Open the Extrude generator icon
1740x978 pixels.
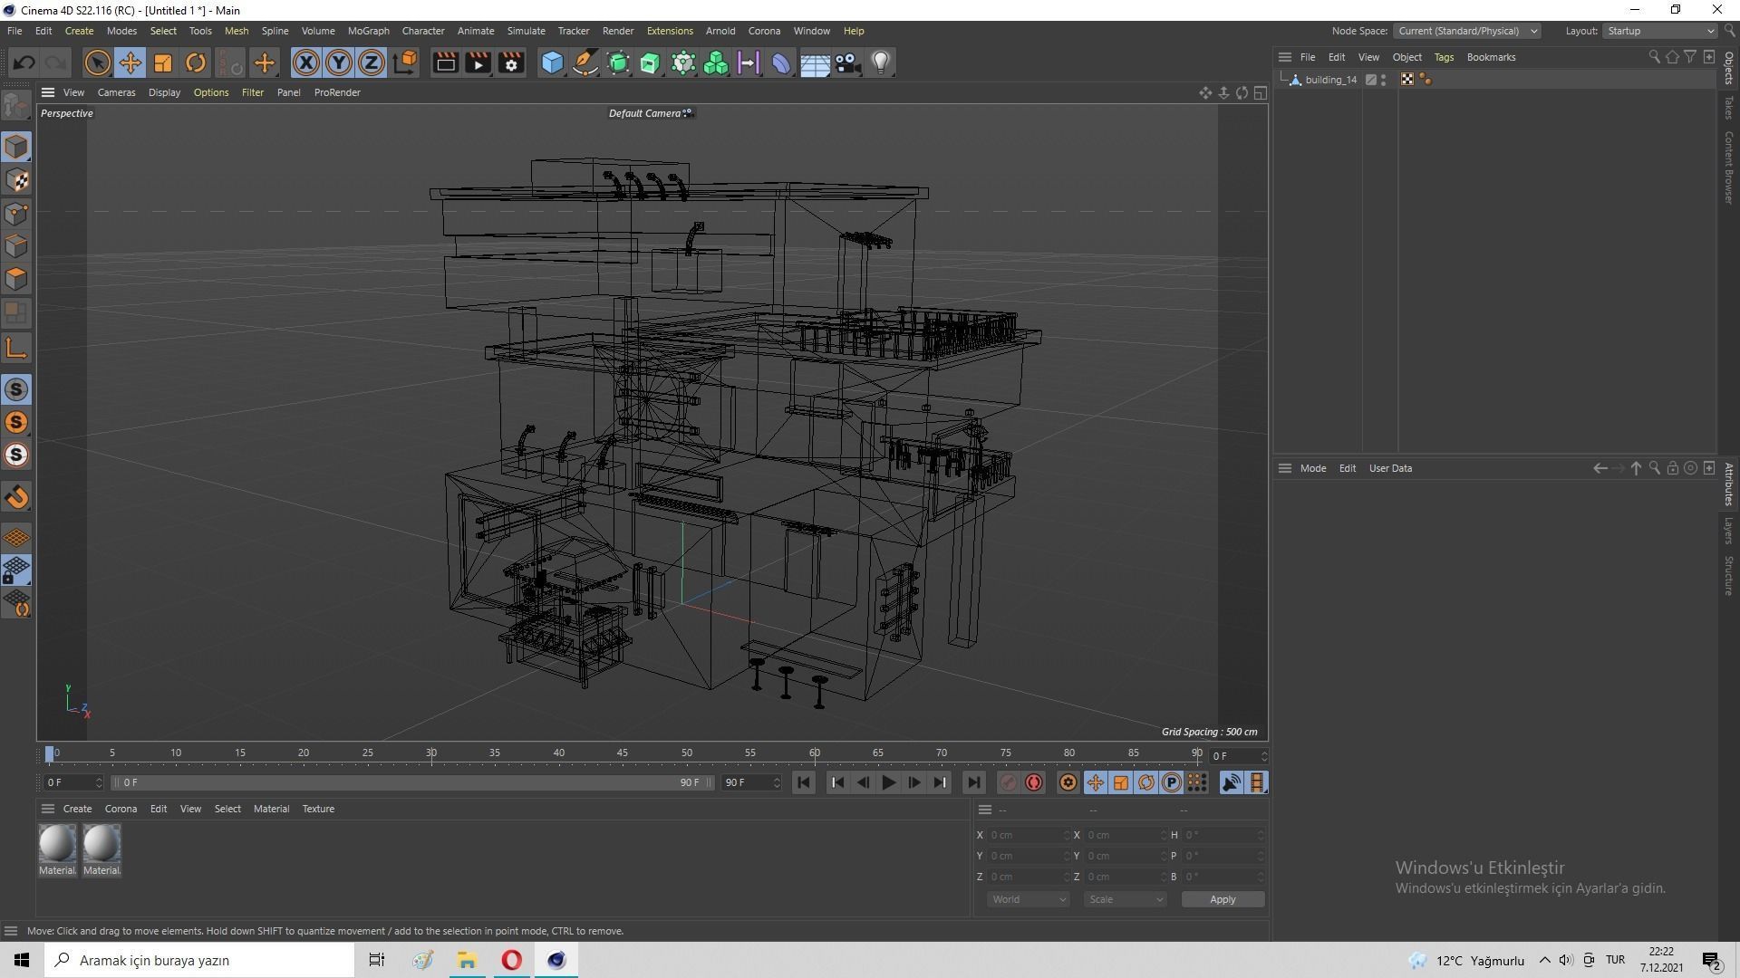click(651, 62)
